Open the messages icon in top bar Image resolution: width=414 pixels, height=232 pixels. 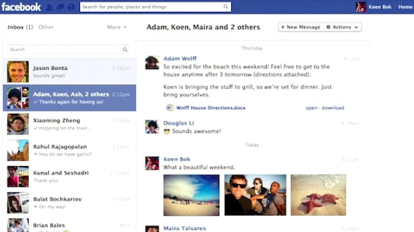(x=60, y=7)
